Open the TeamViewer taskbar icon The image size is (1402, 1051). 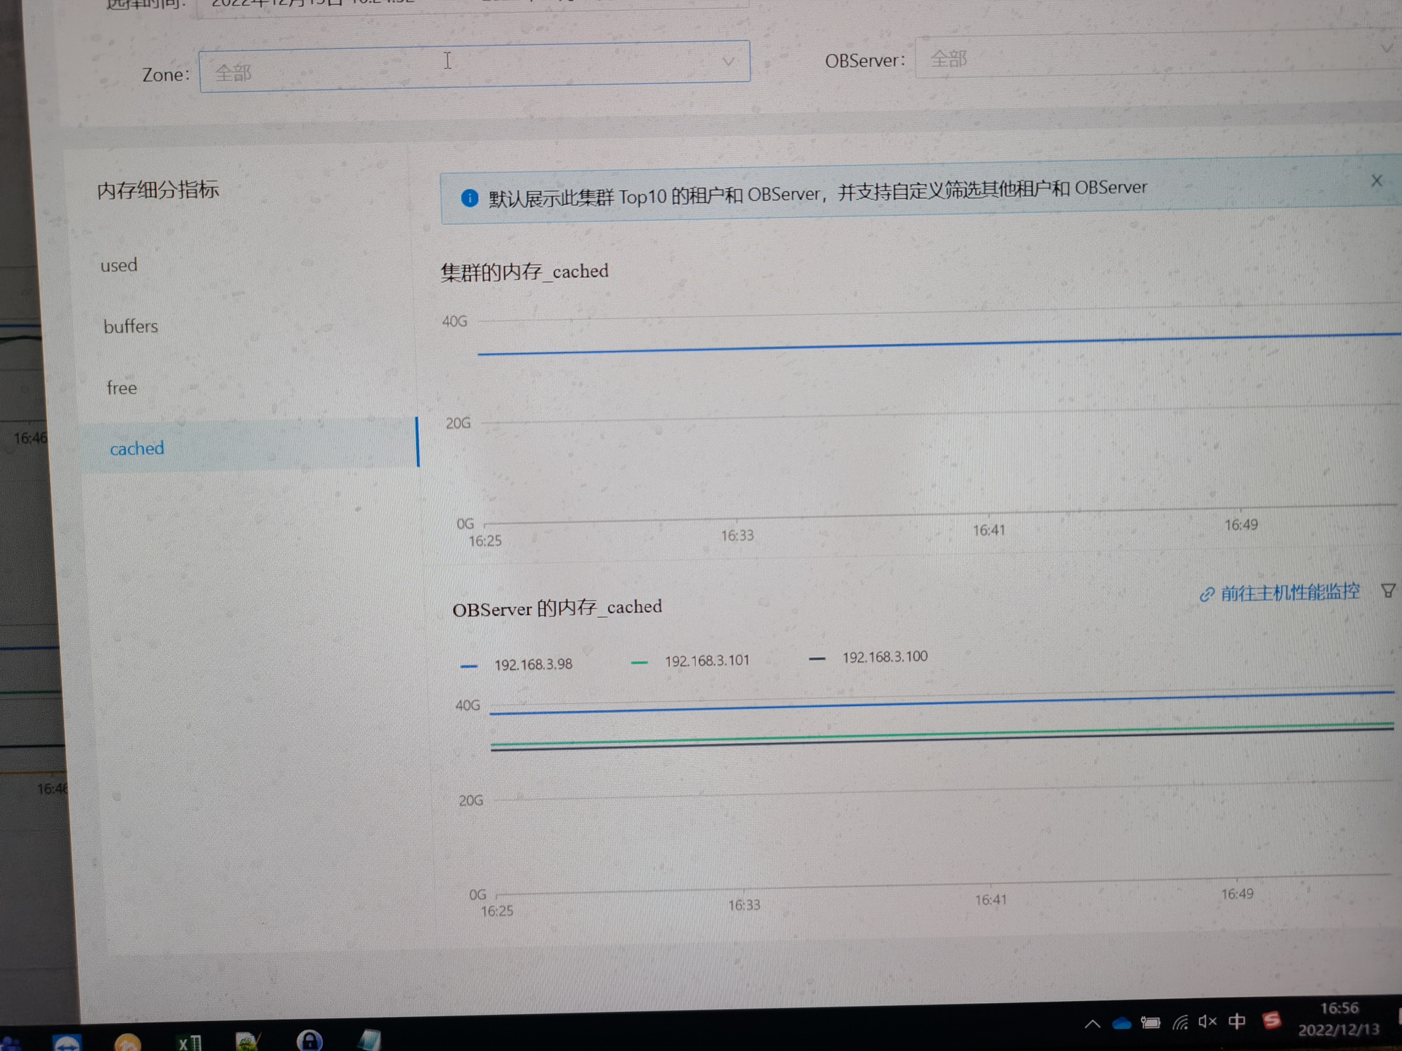click(x=67, y=1042)
